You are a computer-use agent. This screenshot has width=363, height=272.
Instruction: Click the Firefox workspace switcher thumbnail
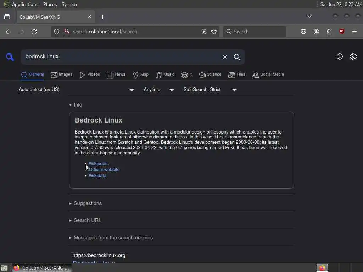(x=322, y=268)
